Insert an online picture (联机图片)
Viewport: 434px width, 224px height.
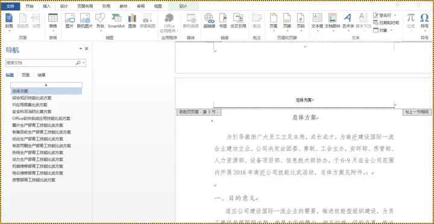[x=85, y=21]
